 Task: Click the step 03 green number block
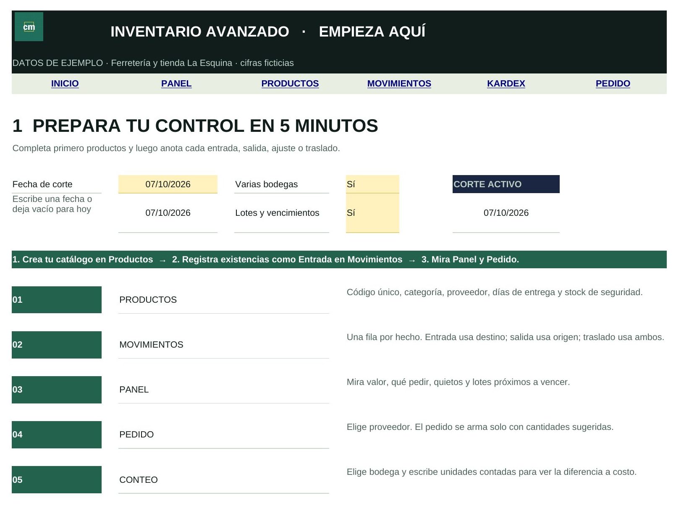point(57,390)
